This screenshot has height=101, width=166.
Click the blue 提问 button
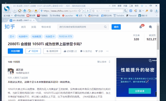pyautogui.click(x=116, y=27)
